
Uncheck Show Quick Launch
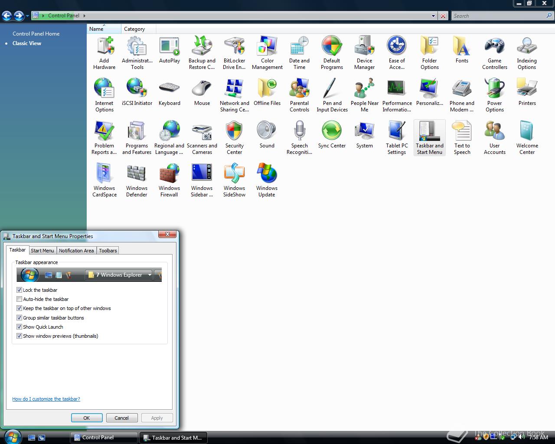(19, 327)
